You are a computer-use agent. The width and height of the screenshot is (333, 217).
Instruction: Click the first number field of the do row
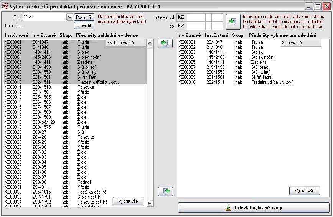[196, 26]
